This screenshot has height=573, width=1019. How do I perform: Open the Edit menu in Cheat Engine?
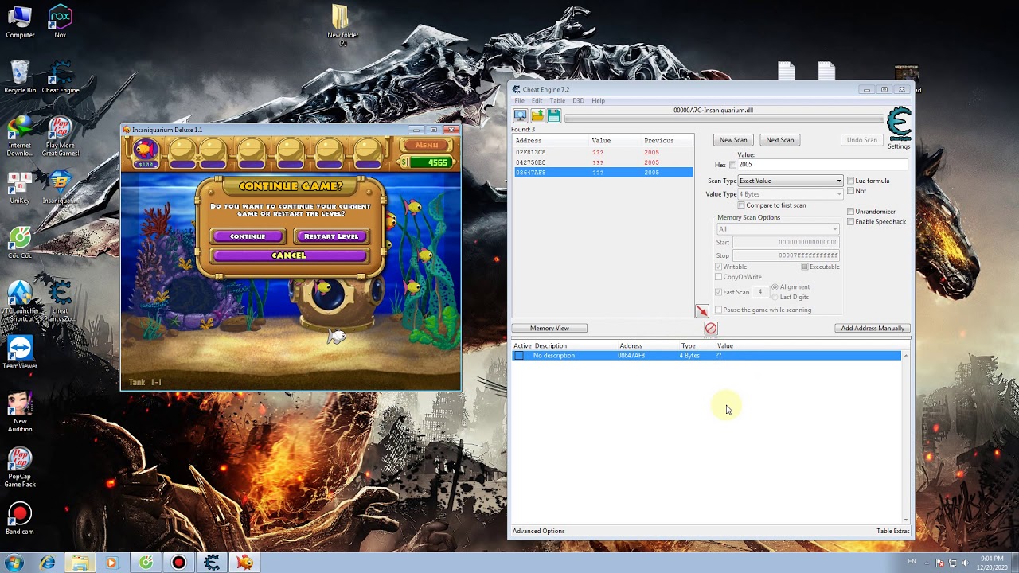(x=537, y=101)
